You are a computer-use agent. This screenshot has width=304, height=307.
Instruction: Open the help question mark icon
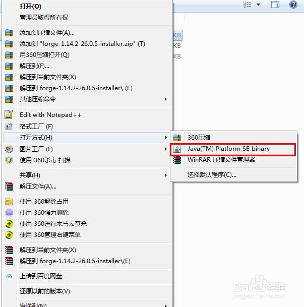[293, 5]
